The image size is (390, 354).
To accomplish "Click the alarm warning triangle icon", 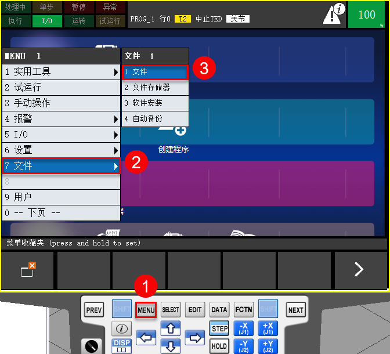I will pyautogui.click(x=333, y=15).
